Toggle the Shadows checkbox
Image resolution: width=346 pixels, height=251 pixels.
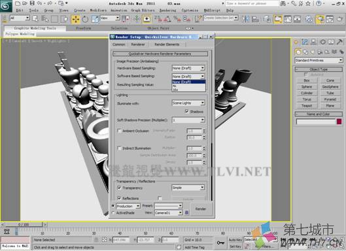(186, 111)
